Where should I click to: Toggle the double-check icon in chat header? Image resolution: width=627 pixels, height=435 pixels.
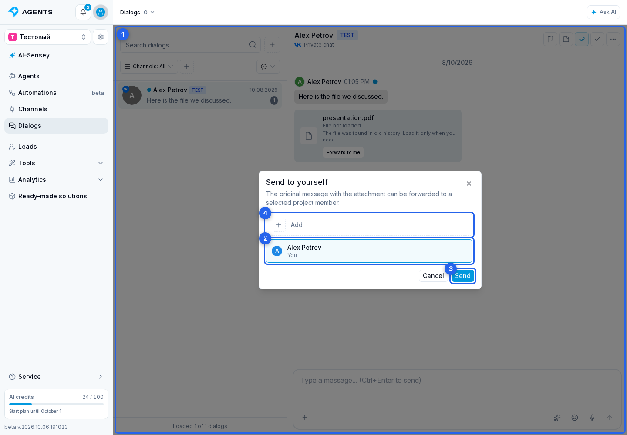click(582, 39)
